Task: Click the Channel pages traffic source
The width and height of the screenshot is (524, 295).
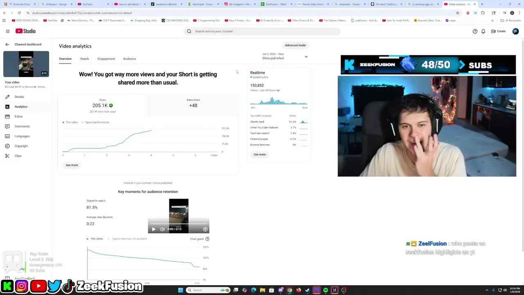Action: pos(259,139)
